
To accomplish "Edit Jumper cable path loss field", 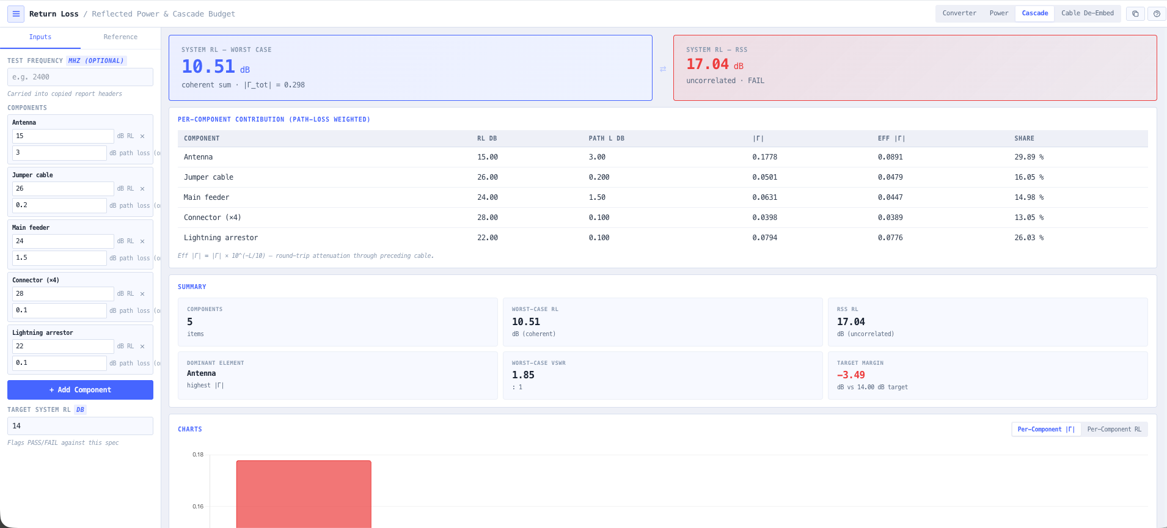I will (59, 205).
